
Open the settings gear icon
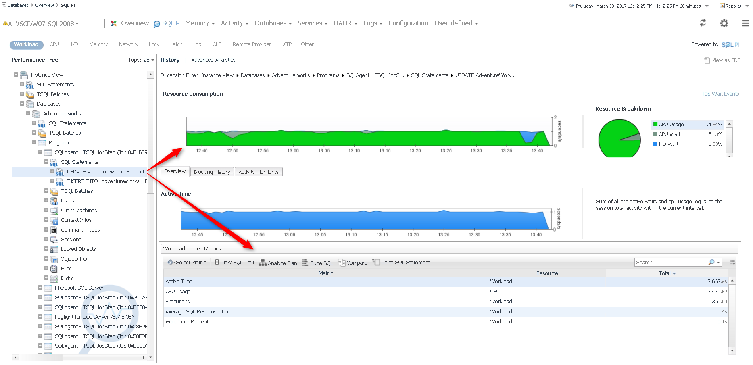coord(724,23)
